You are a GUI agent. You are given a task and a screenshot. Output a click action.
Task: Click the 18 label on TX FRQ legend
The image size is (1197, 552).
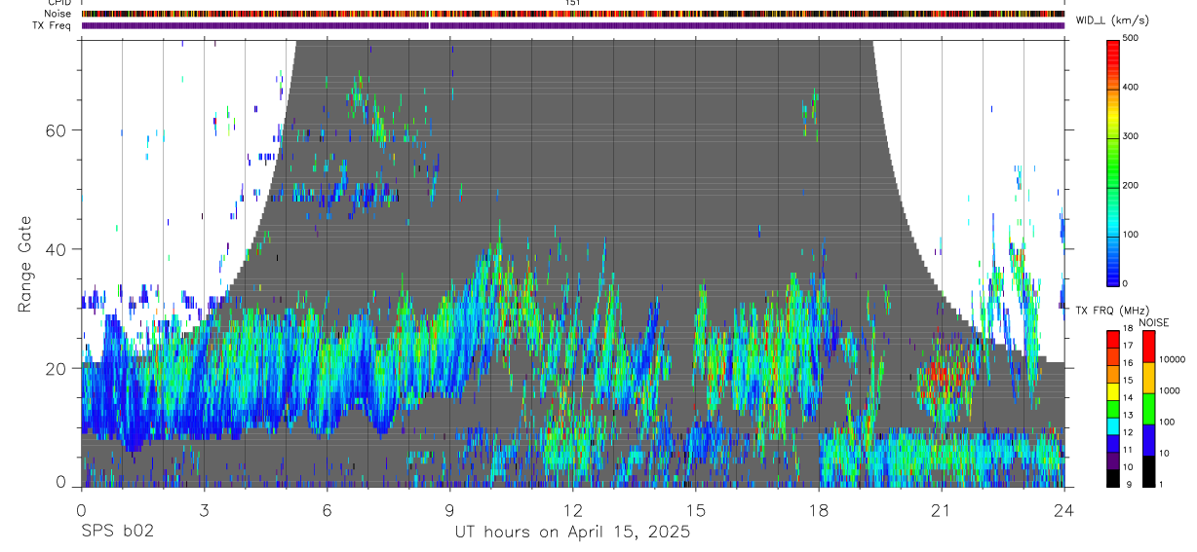pos(1129,329)
